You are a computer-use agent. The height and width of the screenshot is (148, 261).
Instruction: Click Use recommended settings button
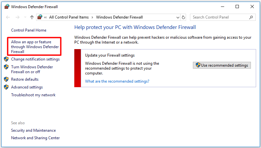222,65
